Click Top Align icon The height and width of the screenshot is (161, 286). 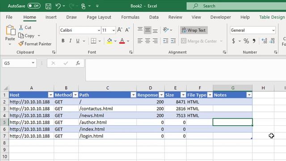(x=140, y=30)
